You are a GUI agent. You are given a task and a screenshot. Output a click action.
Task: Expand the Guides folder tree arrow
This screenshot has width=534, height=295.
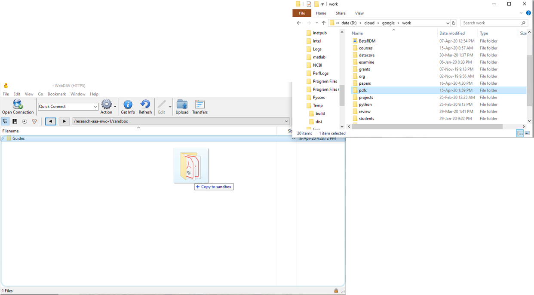click(3, 138)
